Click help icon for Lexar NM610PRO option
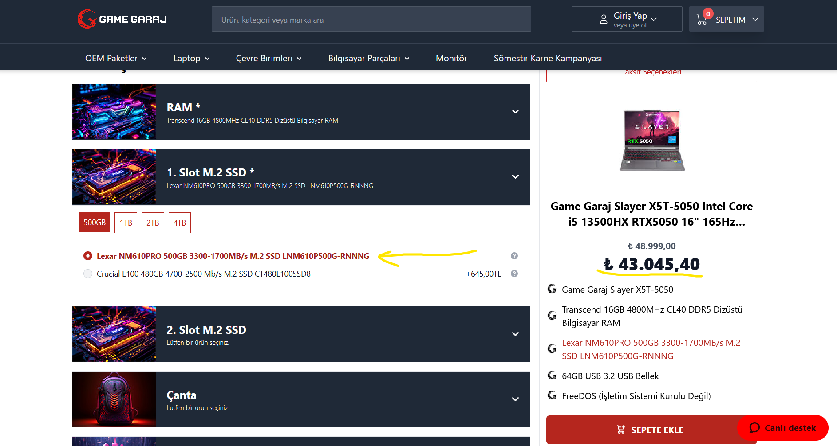 coord(514,256)
